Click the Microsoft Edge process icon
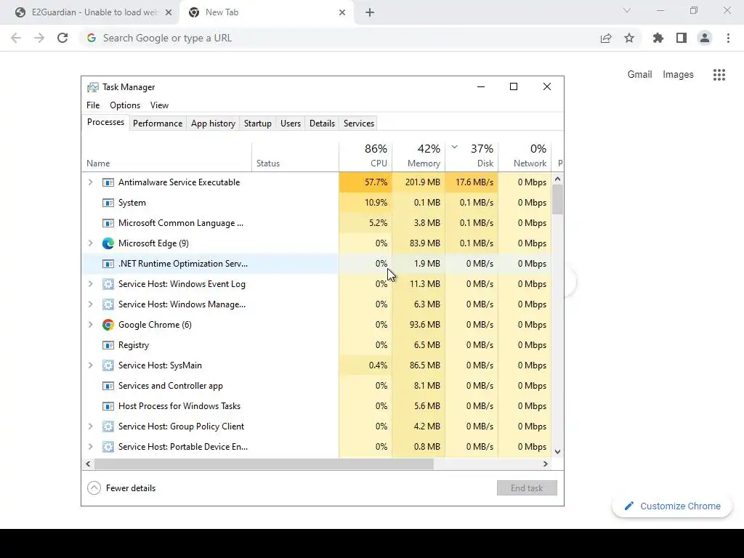 point(108,243)
